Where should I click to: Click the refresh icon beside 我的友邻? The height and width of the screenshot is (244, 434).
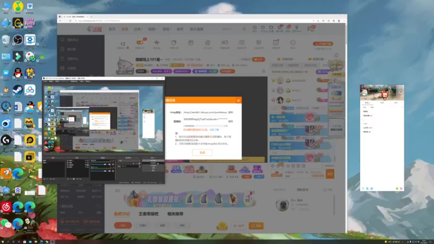325,190
